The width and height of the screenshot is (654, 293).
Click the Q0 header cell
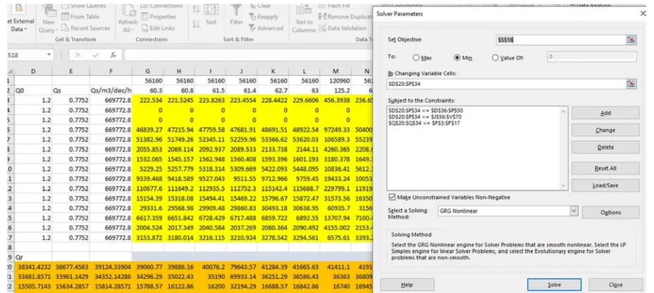coord(33,90)
